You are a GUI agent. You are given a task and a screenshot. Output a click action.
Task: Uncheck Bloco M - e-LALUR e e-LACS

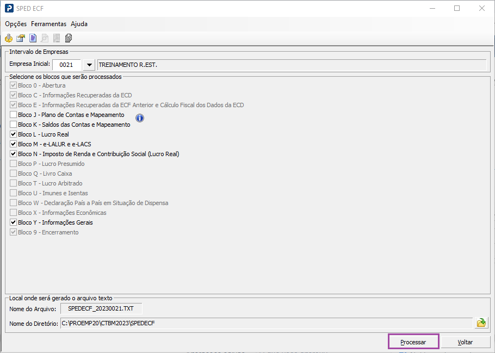[x=13, y=144]
